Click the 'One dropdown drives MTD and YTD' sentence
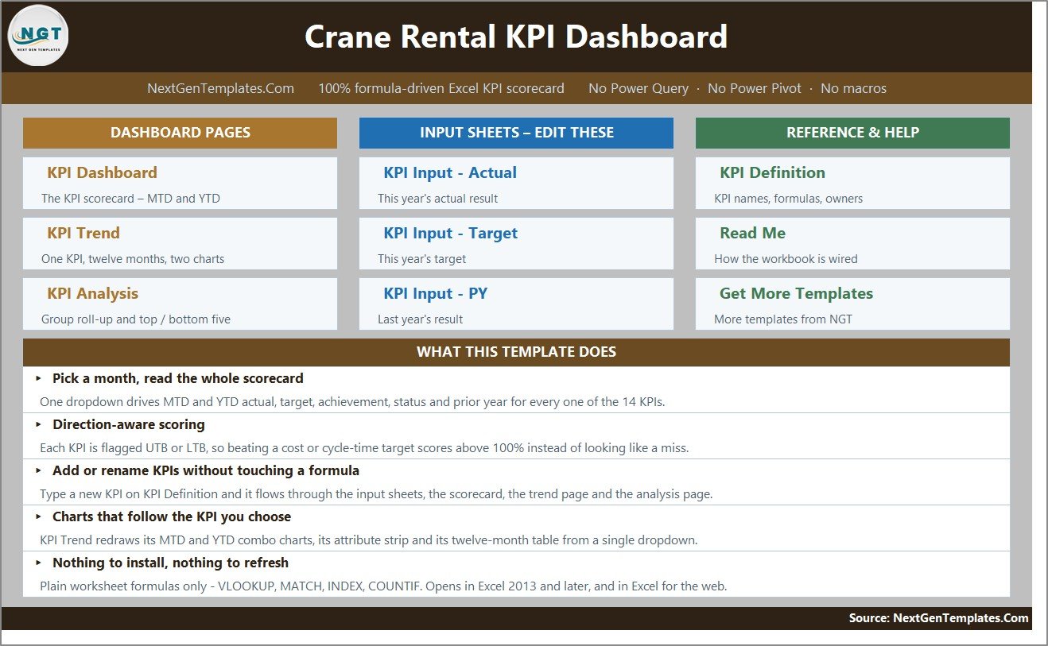This screenshot has height=646, width=1048. point(352,402)
